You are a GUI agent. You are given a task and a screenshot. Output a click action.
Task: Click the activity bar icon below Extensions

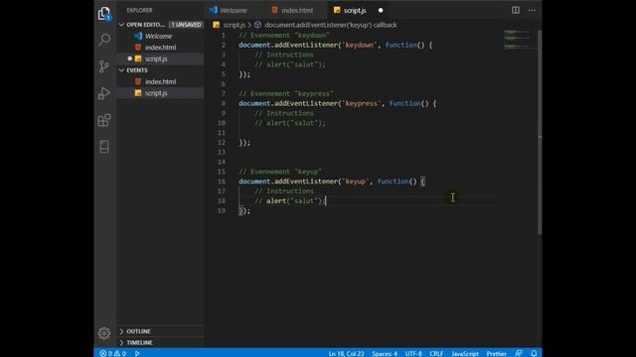pyautogui.click(x=104, y=147)
